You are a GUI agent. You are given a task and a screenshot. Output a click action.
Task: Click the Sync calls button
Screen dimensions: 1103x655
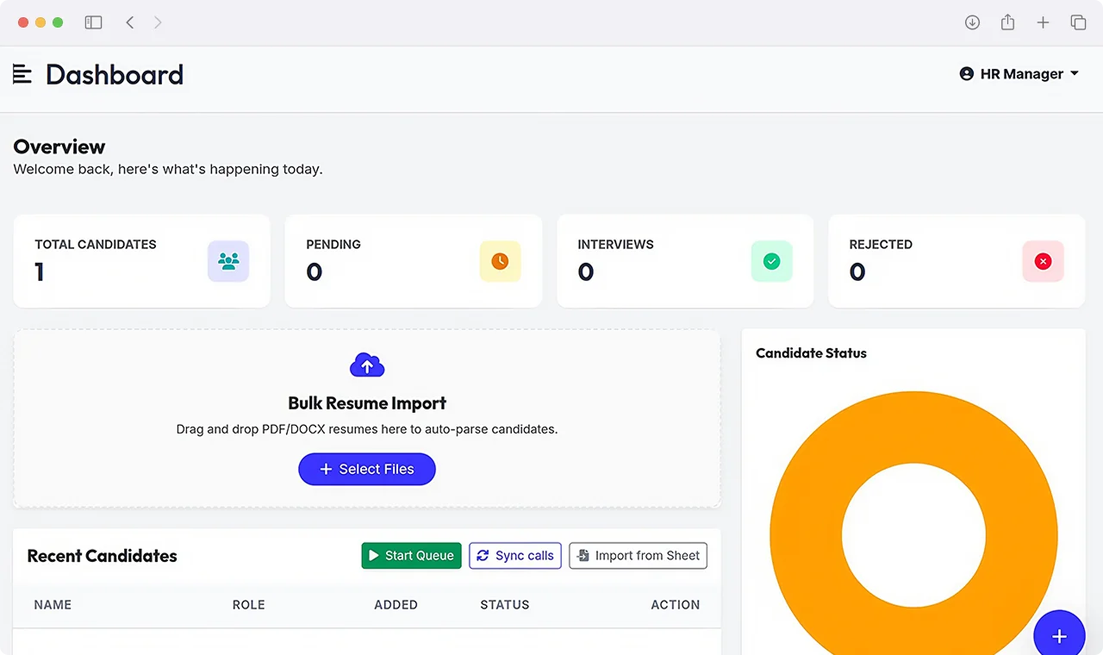click(515, 556)
